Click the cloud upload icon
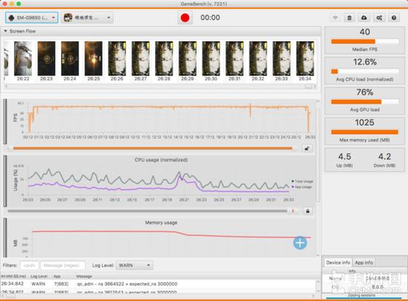This screenshot has width=408, height=301. [364, 18]
